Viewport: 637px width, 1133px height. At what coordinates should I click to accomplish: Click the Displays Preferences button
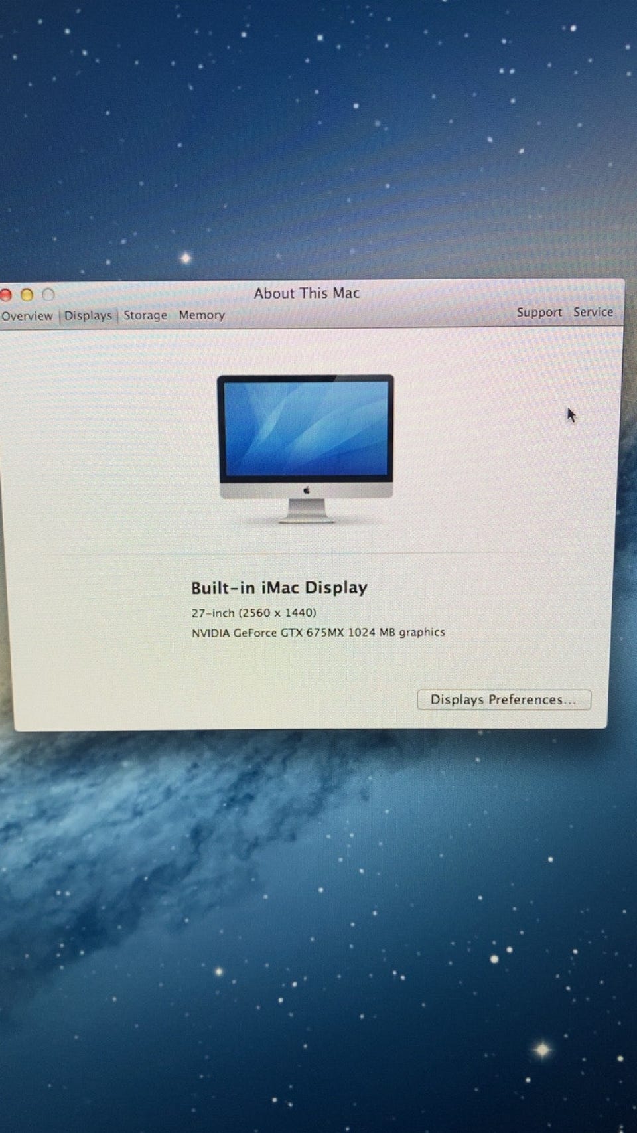[x=504, y=700]
